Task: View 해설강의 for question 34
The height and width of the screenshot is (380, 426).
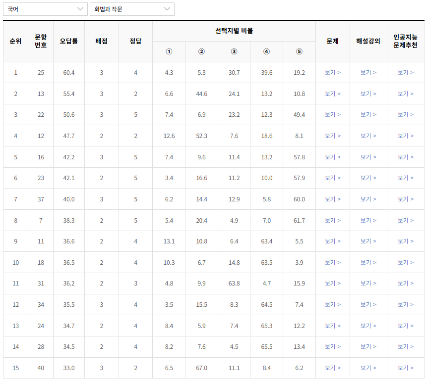Action: pyautogui.click(x=368, y=305)
